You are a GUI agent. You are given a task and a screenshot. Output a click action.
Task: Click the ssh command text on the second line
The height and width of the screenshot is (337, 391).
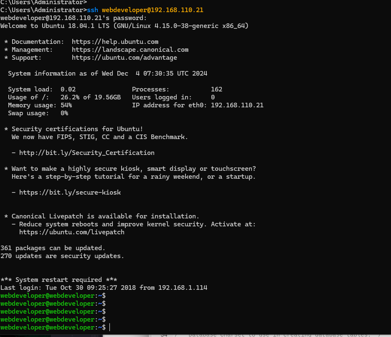click(x=92, y=10)
